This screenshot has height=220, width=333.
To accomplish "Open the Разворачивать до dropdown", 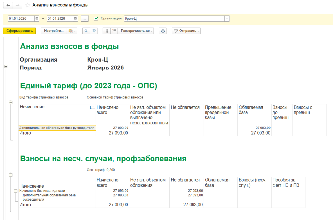I will [136, 31].
